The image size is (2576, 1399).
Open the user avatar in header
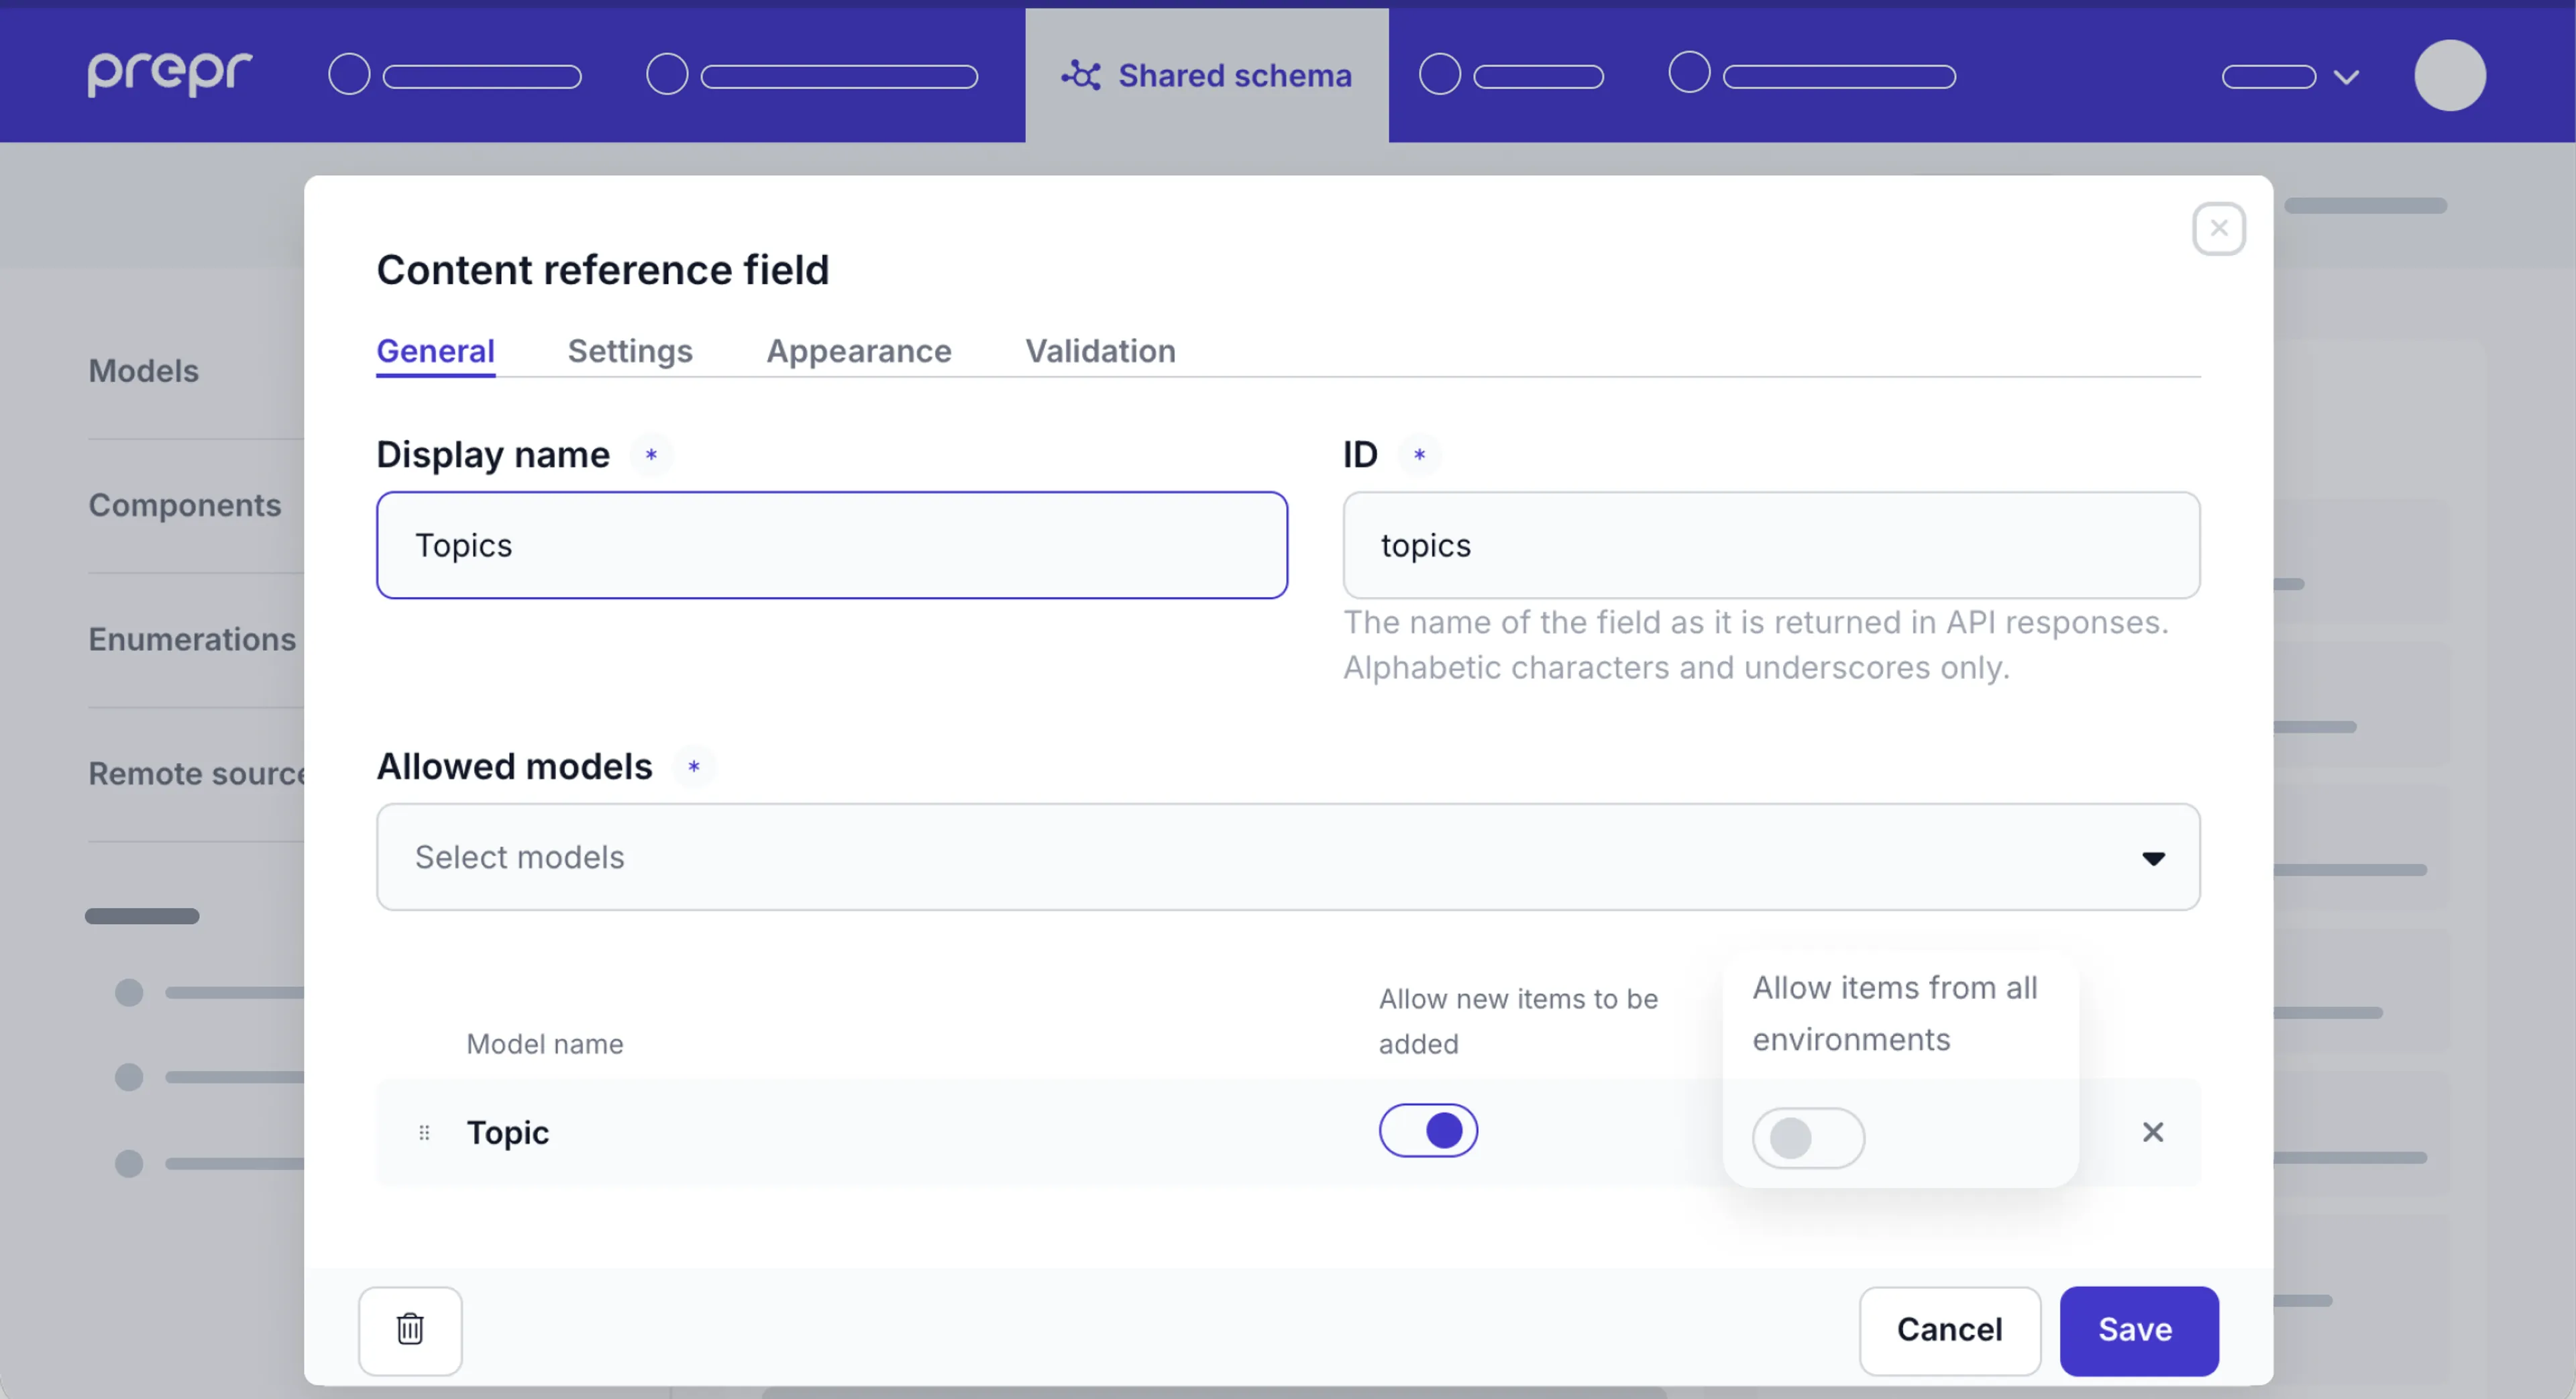click(2449, 76)
